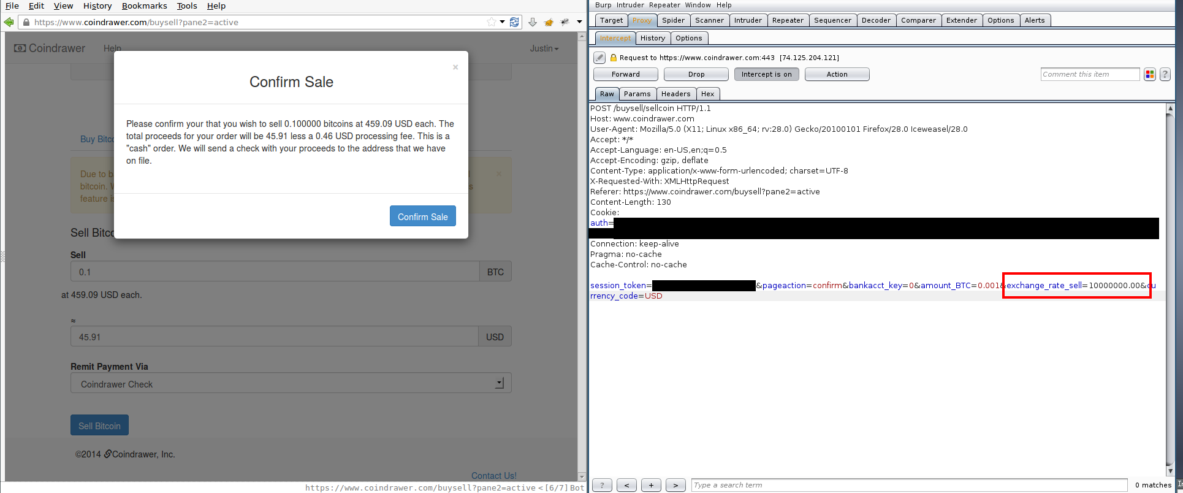
Task: Click the reload icon in the address bar
Action: 514,22
